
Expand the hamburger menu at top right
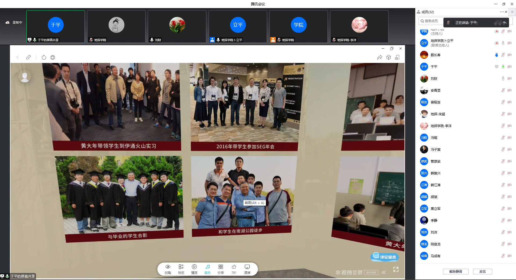pos(512,12)
